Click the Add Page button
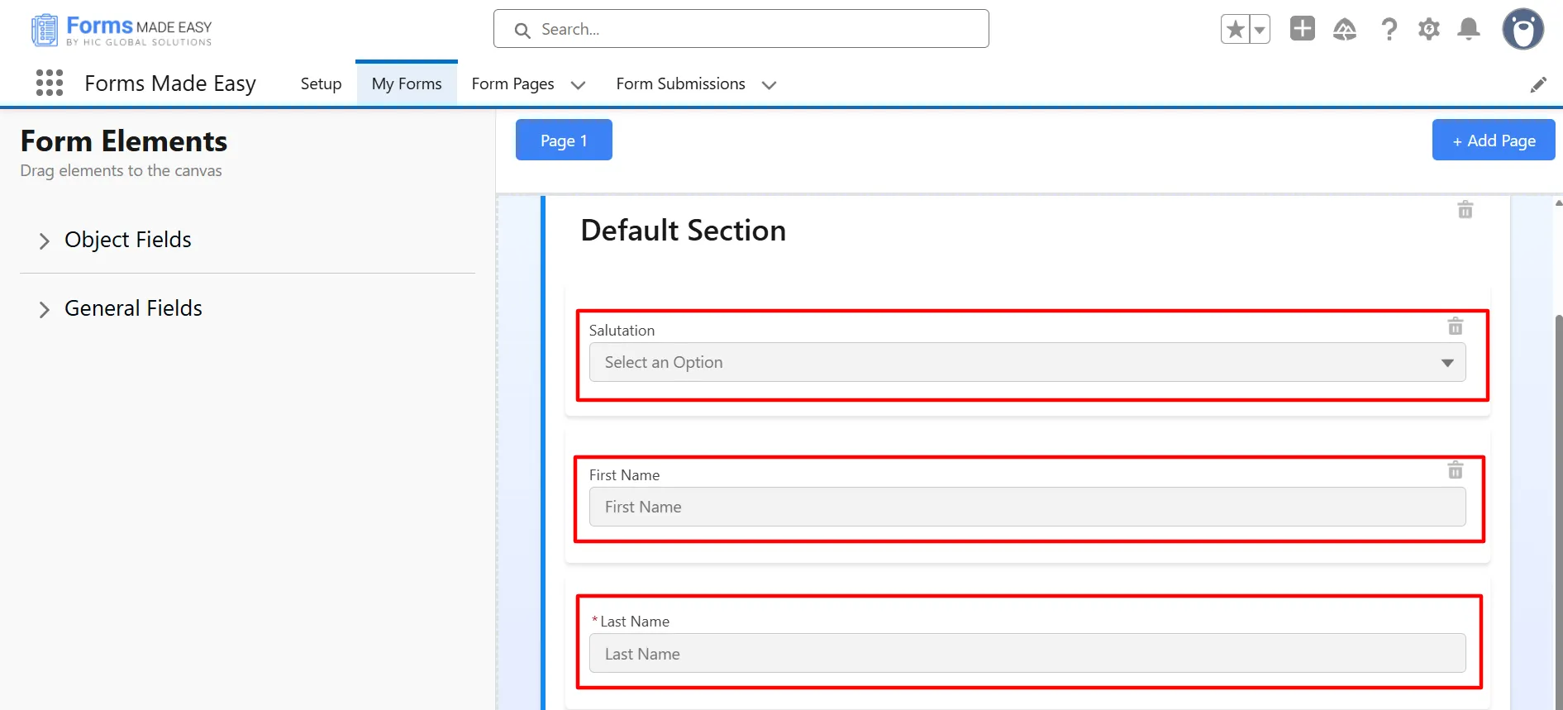 tap(1493, 141)
